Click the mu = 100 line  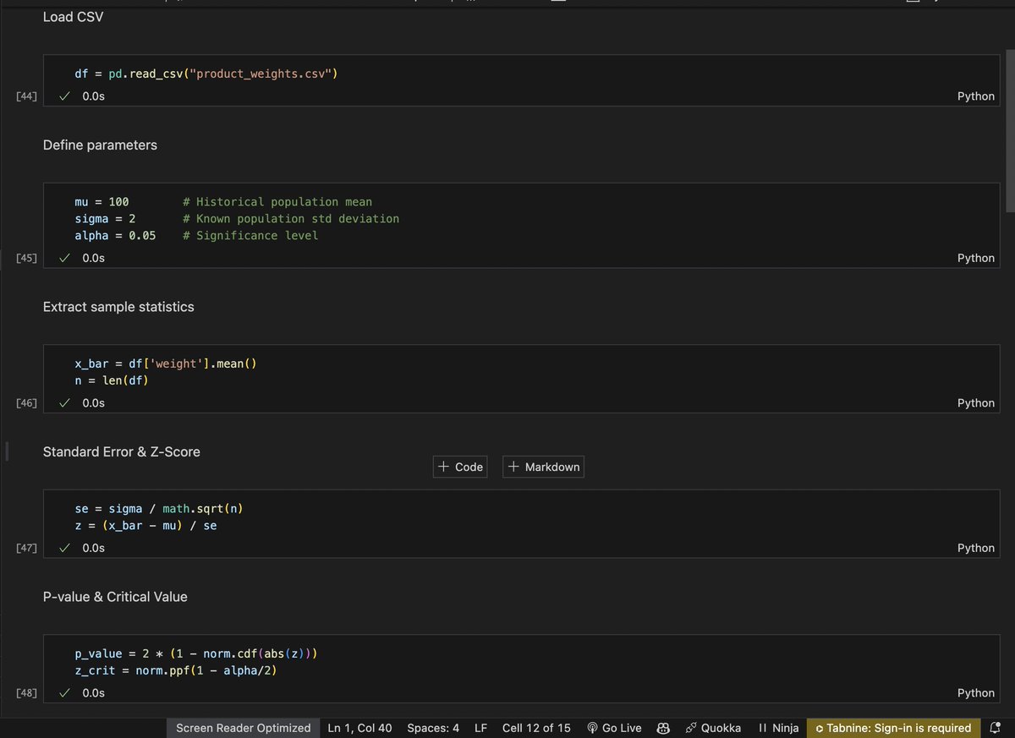point(101,202)
